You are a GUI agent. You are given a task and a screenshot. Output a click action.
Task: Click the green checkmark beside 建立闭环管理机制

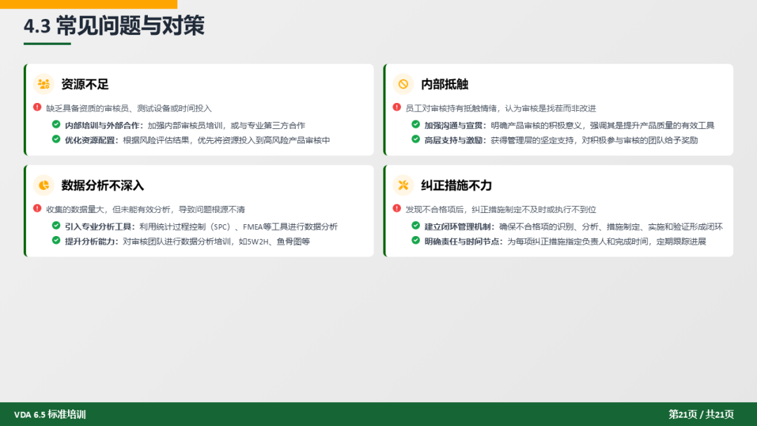416,225
